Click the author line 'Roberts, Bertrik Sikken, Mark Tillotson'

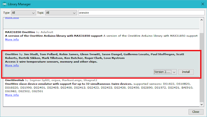tap(33, 58)
